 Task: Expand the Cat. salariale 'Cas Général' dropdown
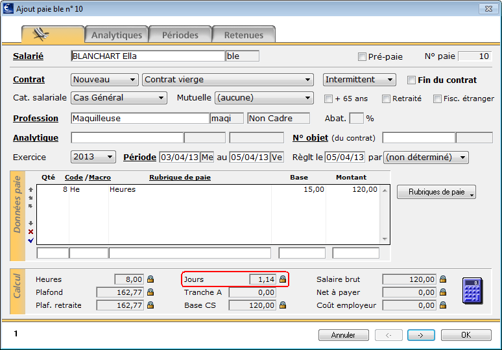[x=119, y=98]
